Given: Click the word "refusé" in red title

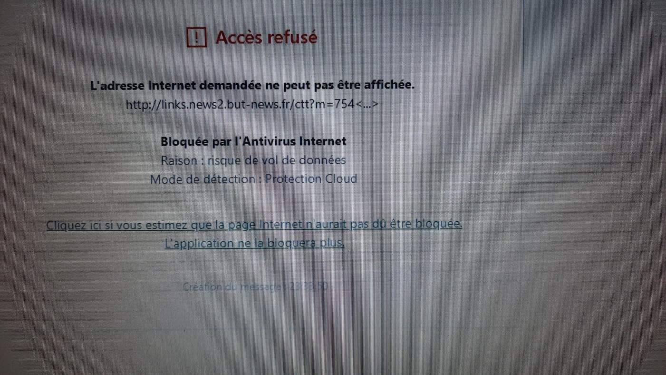Looking at the screenshot, I should pos(292,37).
